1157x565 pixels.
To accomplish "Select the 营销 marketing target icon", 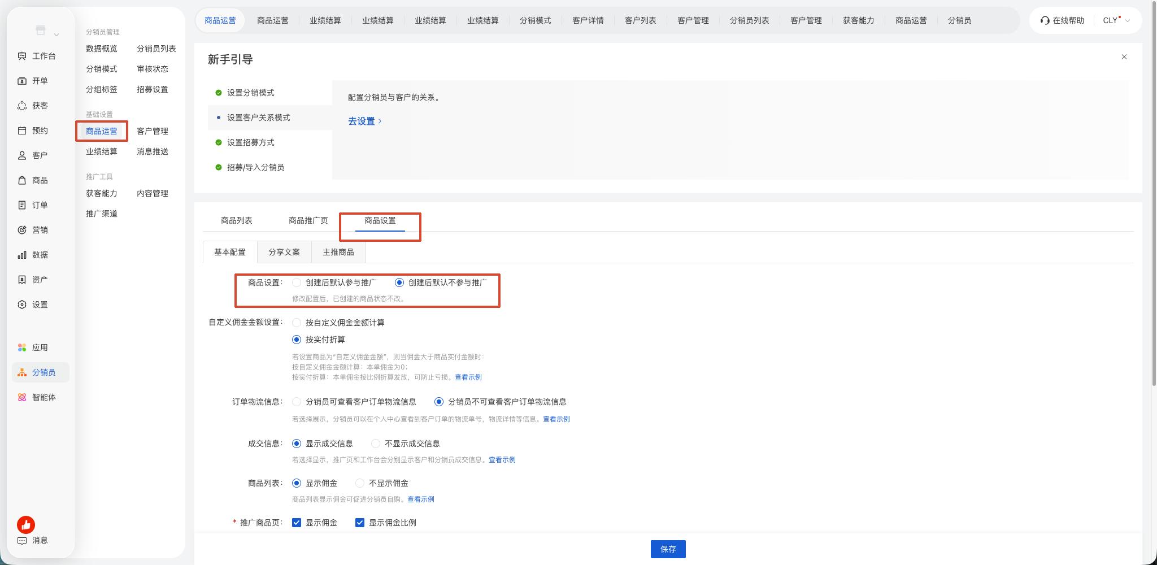I will click(x=22, y=230).
